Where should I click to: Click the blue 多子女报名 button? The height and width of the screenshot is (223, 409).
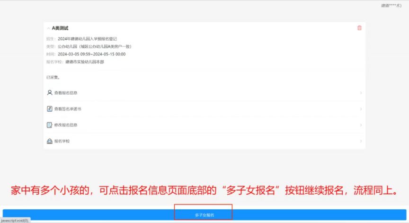[204, 215]
